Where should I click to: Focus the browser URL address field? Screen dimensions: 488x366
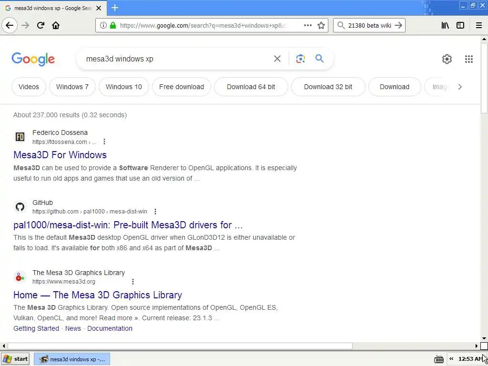[202, 25]
